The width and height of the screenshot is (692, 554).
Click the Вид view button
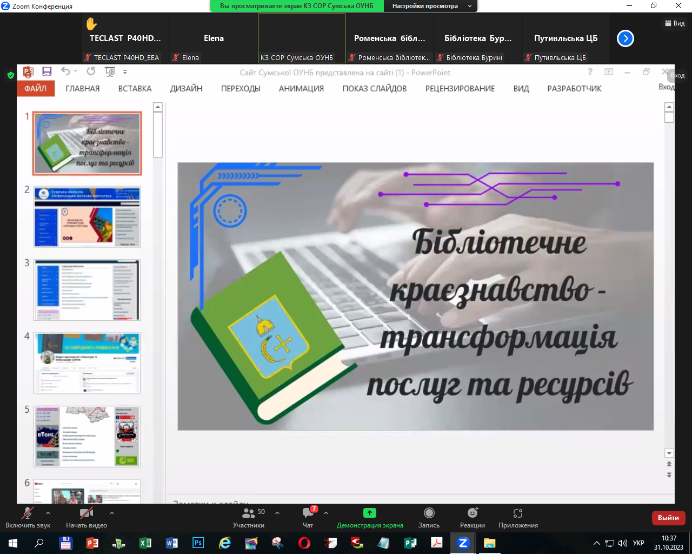[675, 23]
